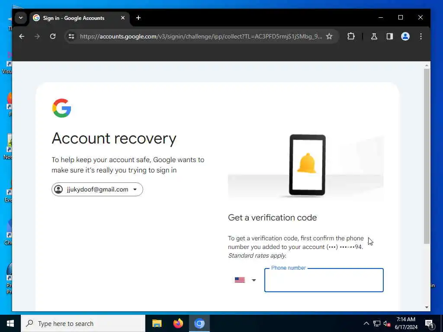The height and width of the screenshot is (332, 443).
Task: Click the taskbar search box
Action: tap(83, 323)
